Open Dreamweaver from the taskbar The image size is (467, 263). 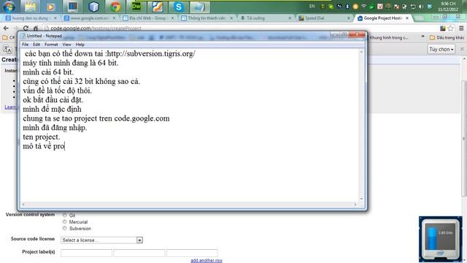point(136,7)
